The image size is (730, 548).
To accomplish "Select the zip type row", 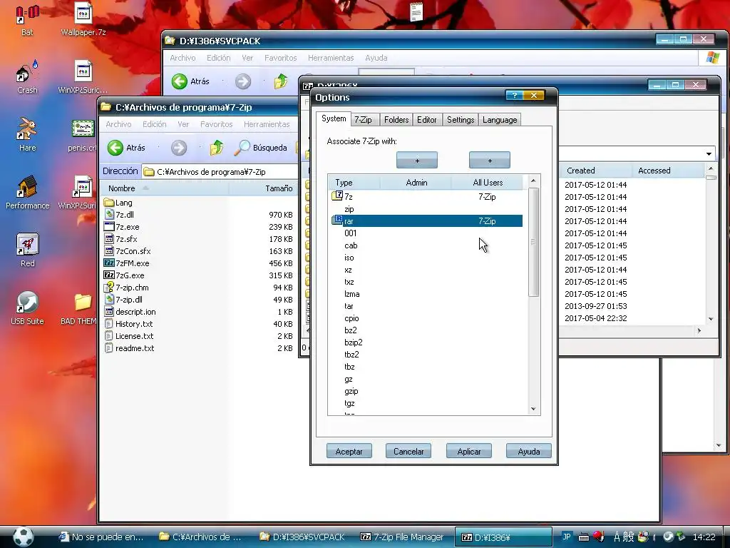I will [426, 209].
